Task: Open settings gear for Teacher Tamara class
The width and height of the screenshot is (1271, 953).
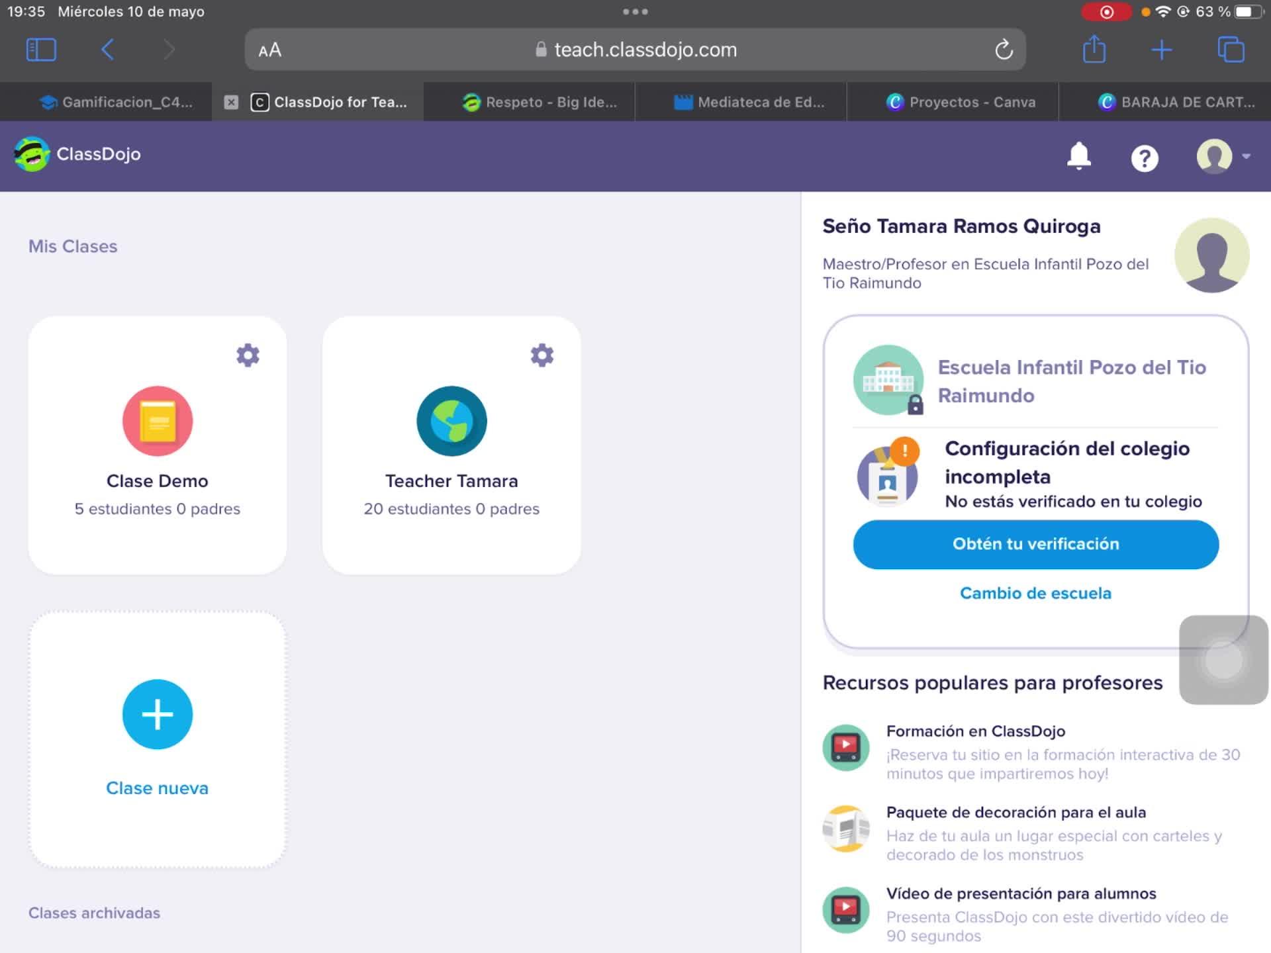Action: pyautogui.click(x=541, y=355)
